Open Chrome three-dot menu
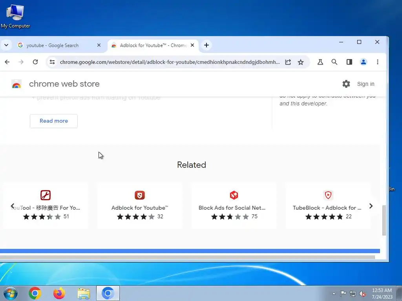The image size is (402, 301). coord(377,62)
